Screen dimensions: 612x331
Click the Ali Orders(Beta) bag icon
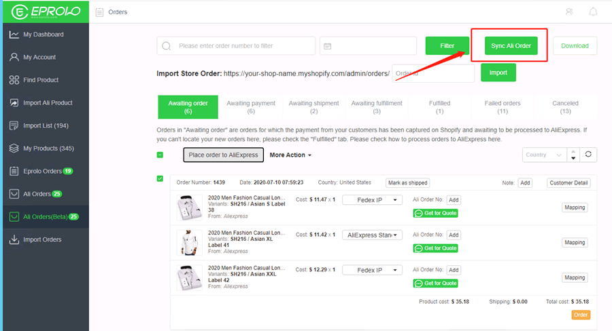click(x=14, y=216)
